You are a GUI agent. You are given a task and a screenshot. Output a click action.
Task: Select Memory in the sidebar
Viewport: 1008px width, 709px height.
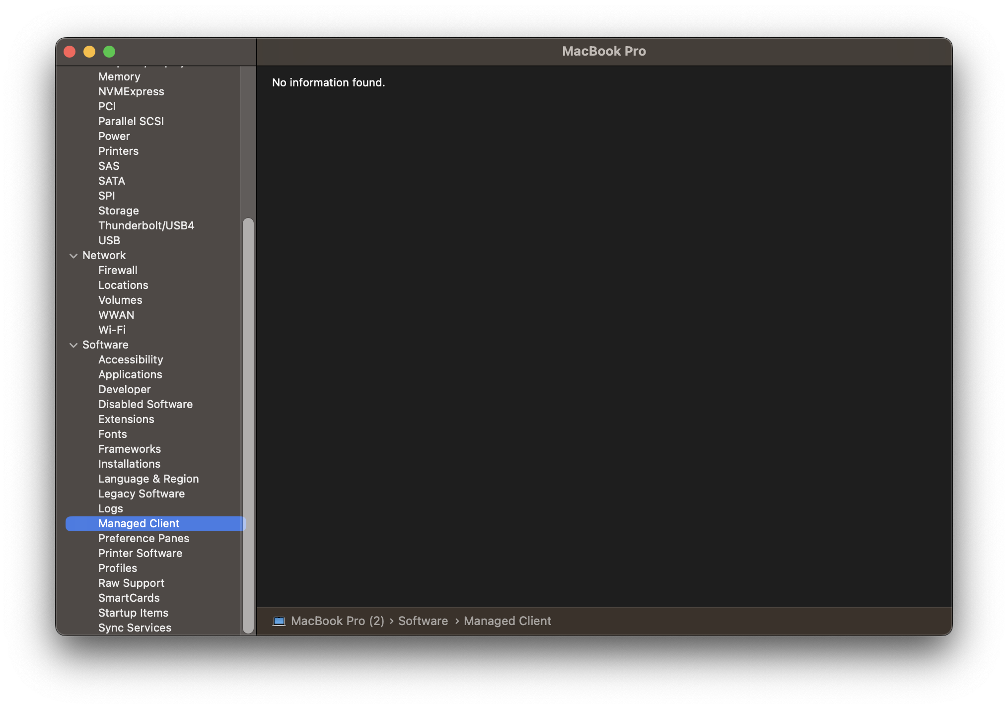pos(119,77)
